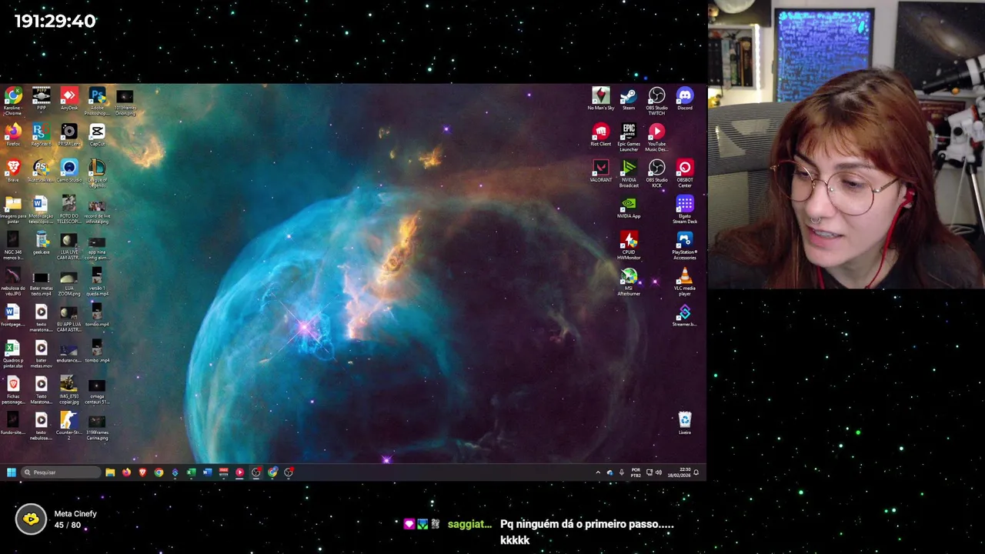Launch Discord from the desktop

click(685, 98)
